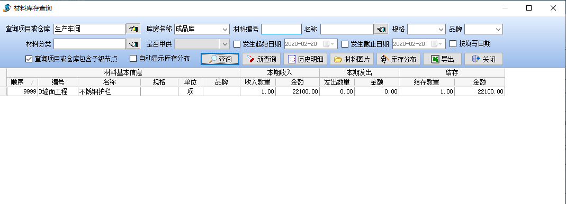
Task: Tick 自动显示库存分布 checkbox
Action: point(133,58)
